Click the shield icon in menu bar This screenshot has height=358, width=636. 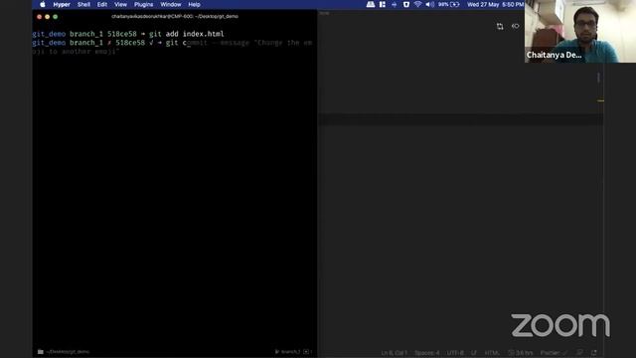click(406, 4)
